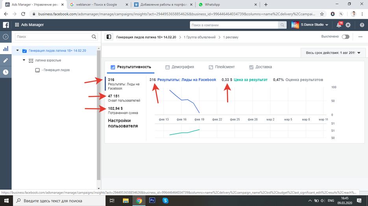Screen dimensions: 368x206
Task: Switch to the Демография tab
Action: coord(180,67)
